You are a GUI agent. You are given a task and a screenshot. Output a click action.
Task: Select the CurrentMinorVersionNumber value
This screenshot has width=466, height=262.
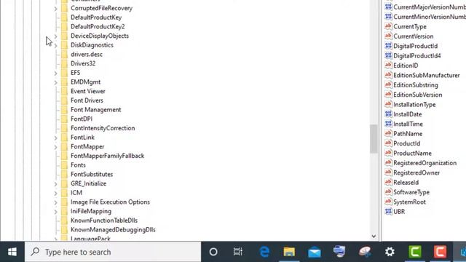(x=430, y=17)
